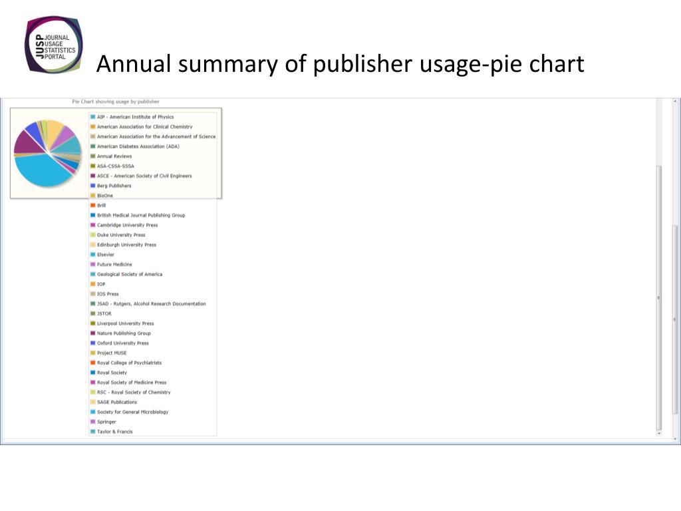Viewport: 681px width, 511px height.
Task: Click the Brill orange legend swatch
Action: (x=92, y=206)
